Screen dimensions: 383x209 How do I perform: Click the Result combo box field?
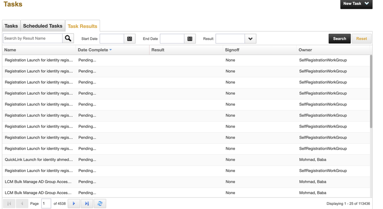coord(230,39)
